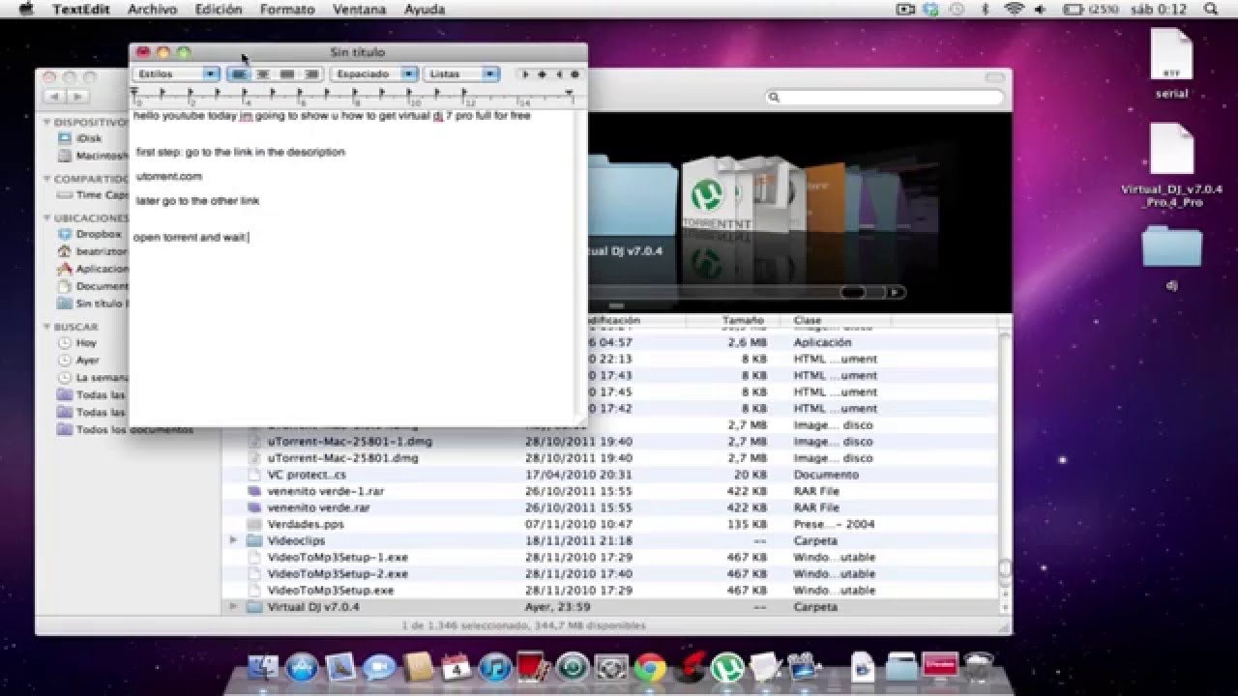Collapse the BUSCAR sidebar section
Viewport: 1238px width, 696px height.
47,327
